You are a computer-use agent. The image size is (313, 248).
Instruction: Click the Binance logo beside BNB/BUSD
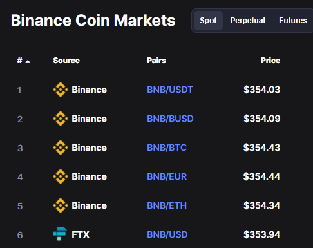pos(61,119)
